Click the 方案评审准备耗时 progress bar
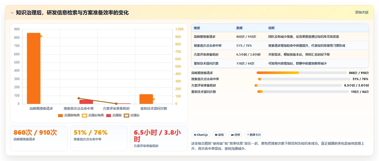 coord(298,85)
